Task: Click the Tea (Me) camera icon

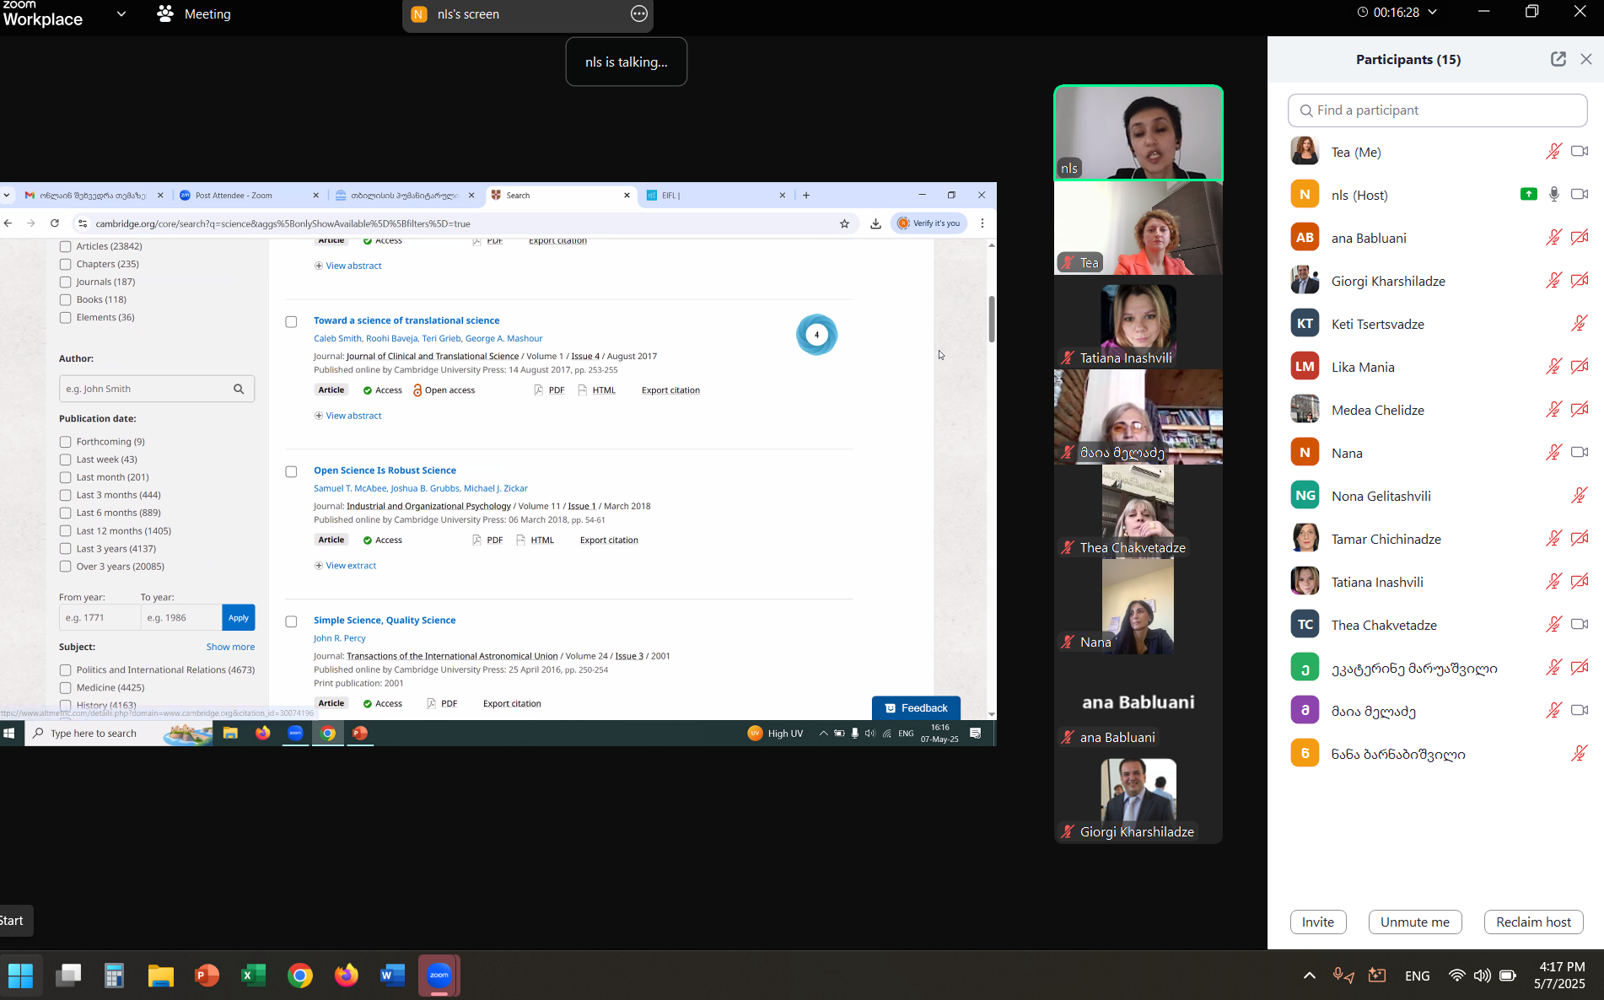Action: (1580, 152)
